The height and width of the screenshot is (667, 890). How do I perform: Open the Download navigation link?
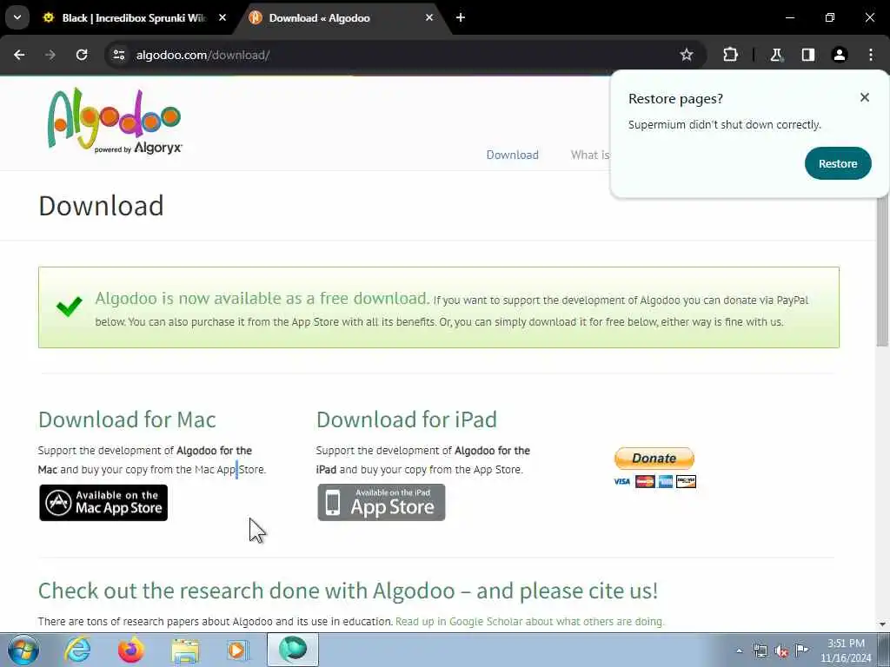click(x=513, y=155)
